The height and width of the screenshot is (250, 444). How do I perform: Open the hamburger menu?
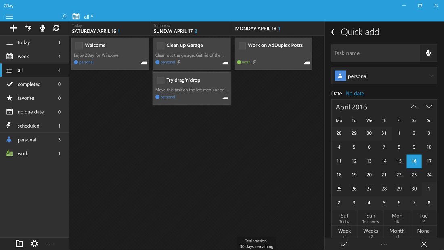pyautogui.click(x=9, y=17)
